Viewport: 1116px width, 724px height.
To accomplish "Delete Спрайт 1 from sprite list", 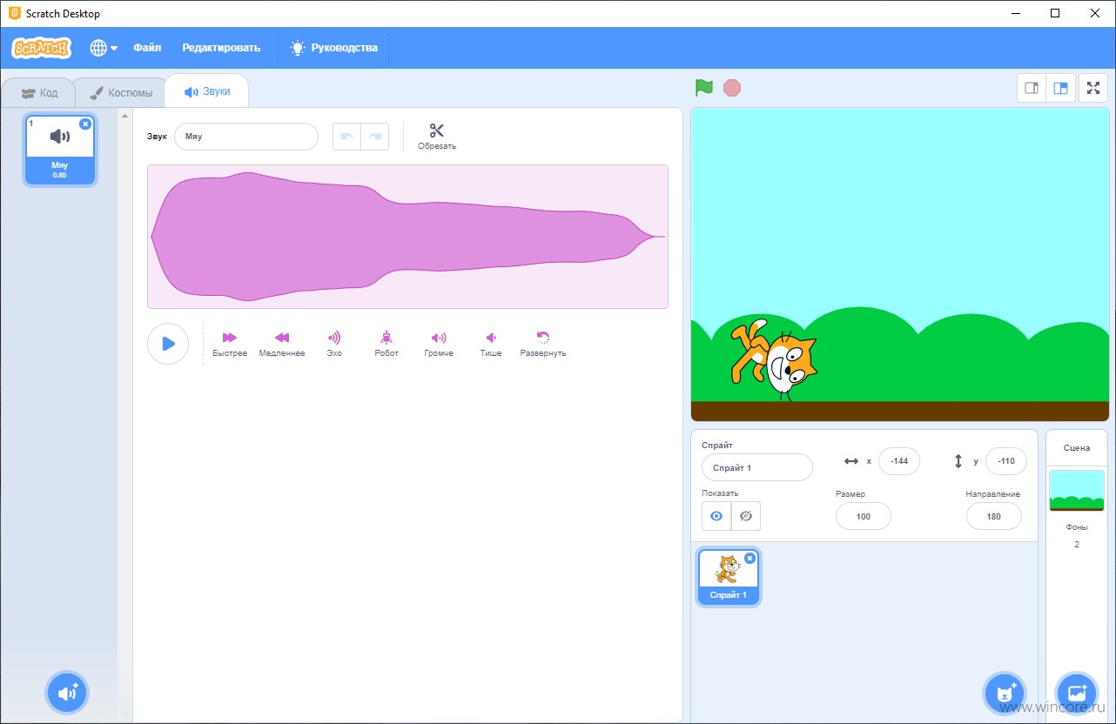I will (750, 558).
